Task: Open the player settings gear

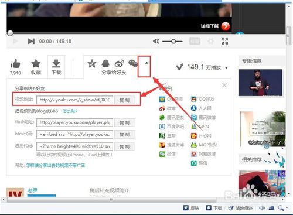Action: [210, 41]
